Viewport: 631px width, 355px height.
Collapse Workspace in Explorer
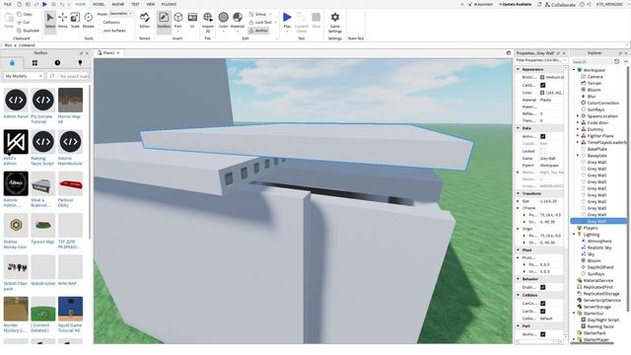point(574,70)
